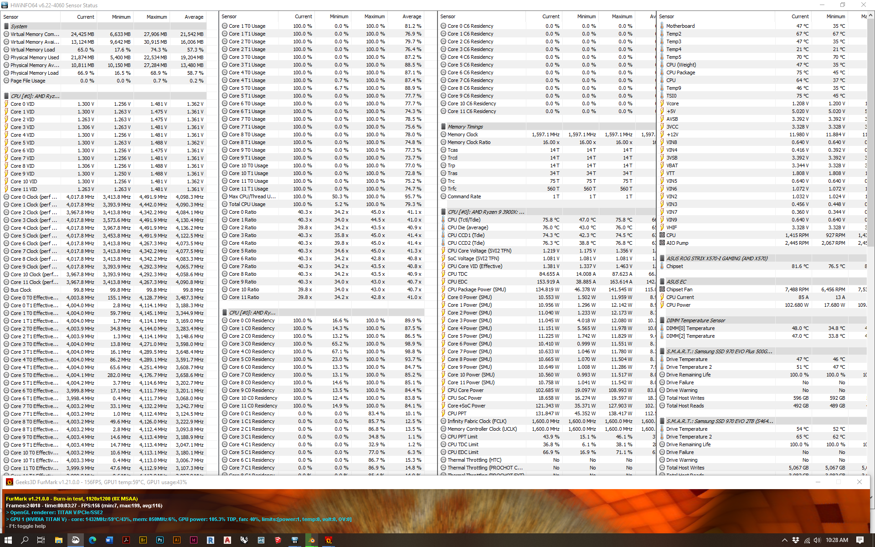Open Adobe InDesign from the taskbar

tap(194, 540)
